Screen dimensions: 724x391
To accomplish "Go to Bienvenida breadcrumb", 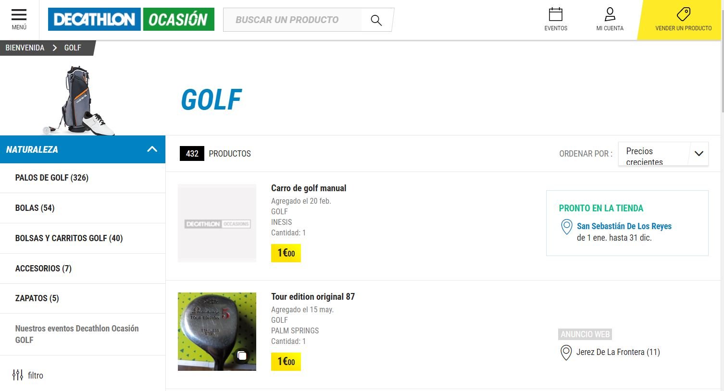I will 25,48.
